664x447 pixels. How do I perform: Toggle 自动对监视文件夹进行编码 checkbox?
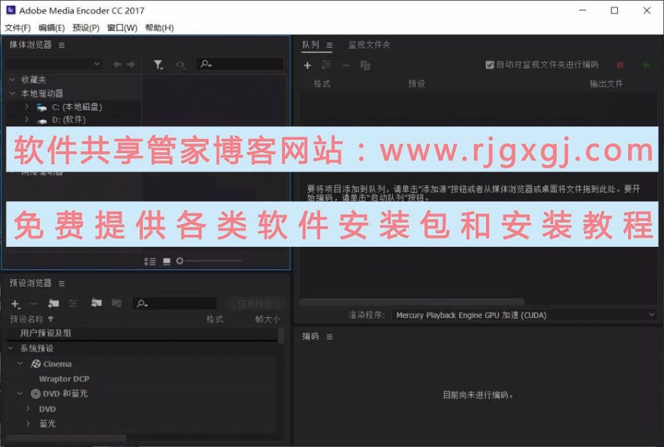490,65
